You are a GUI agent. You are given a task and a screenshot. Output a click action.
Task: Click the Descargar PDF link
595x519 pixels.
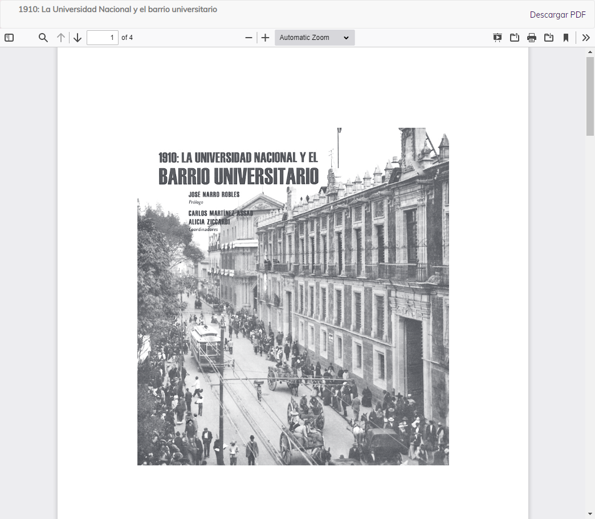pos(557,15)
